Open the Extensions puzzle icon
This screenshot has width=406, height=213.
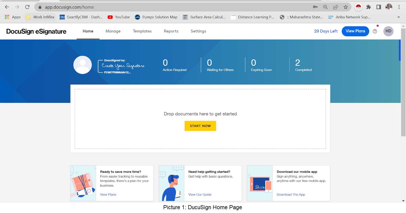[369, 7]
